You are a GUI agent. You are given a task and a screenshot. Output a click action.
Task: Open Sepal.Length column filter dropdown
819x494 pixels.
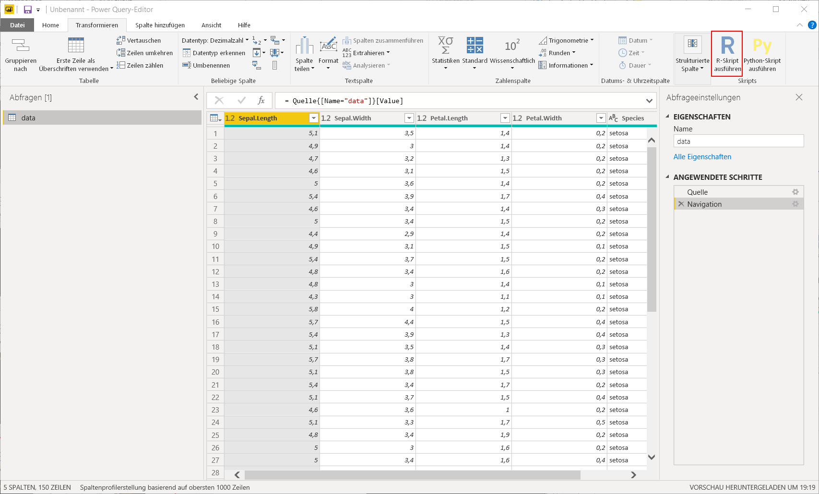pyautogui.click(x=313, y=118)
